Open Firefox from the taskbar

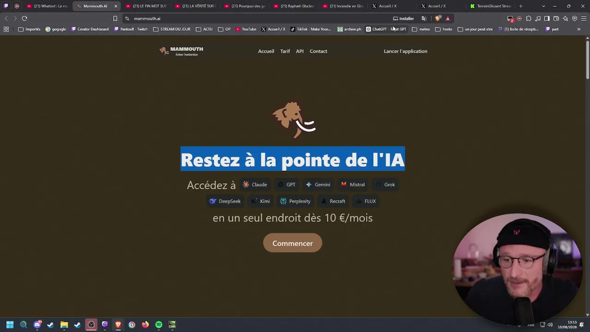click(145, 325)
